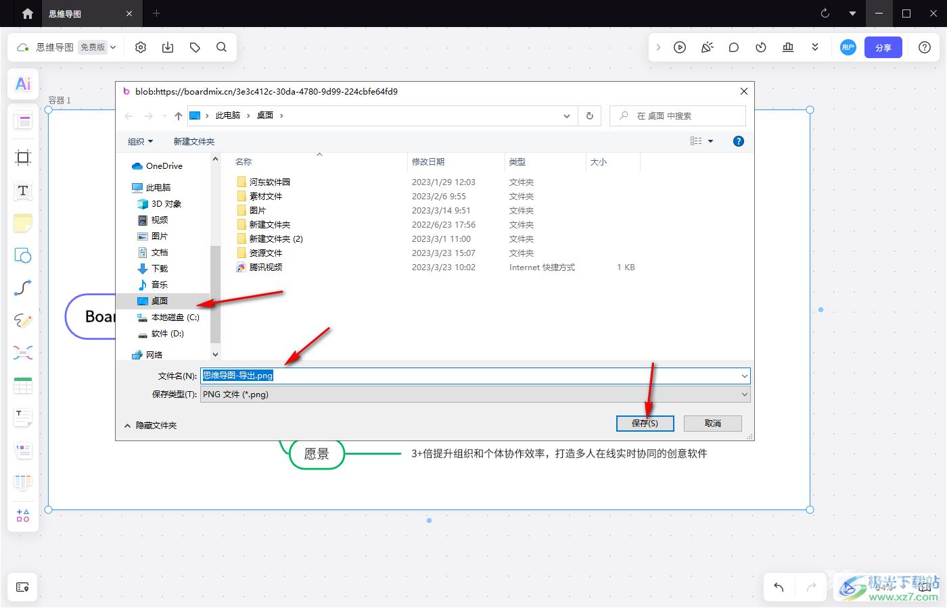Open the 保存类型 PNG combo box
The height and width of the screenshot is (608, 947).
476,394
